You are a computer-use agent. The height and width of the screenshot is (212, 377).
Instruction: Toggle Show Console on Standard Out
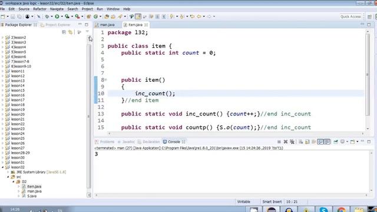(x=320, y=142)
